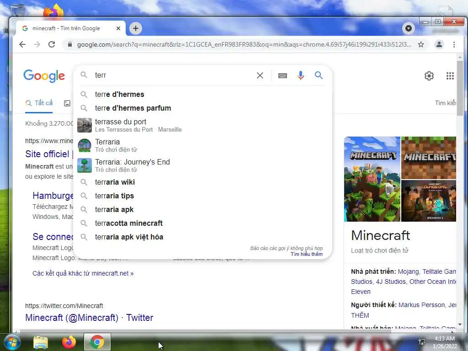Viewport: 468px width, 351px height.
Task: Open File Explorer from the taskbar
Action: (x=41, y=342)
